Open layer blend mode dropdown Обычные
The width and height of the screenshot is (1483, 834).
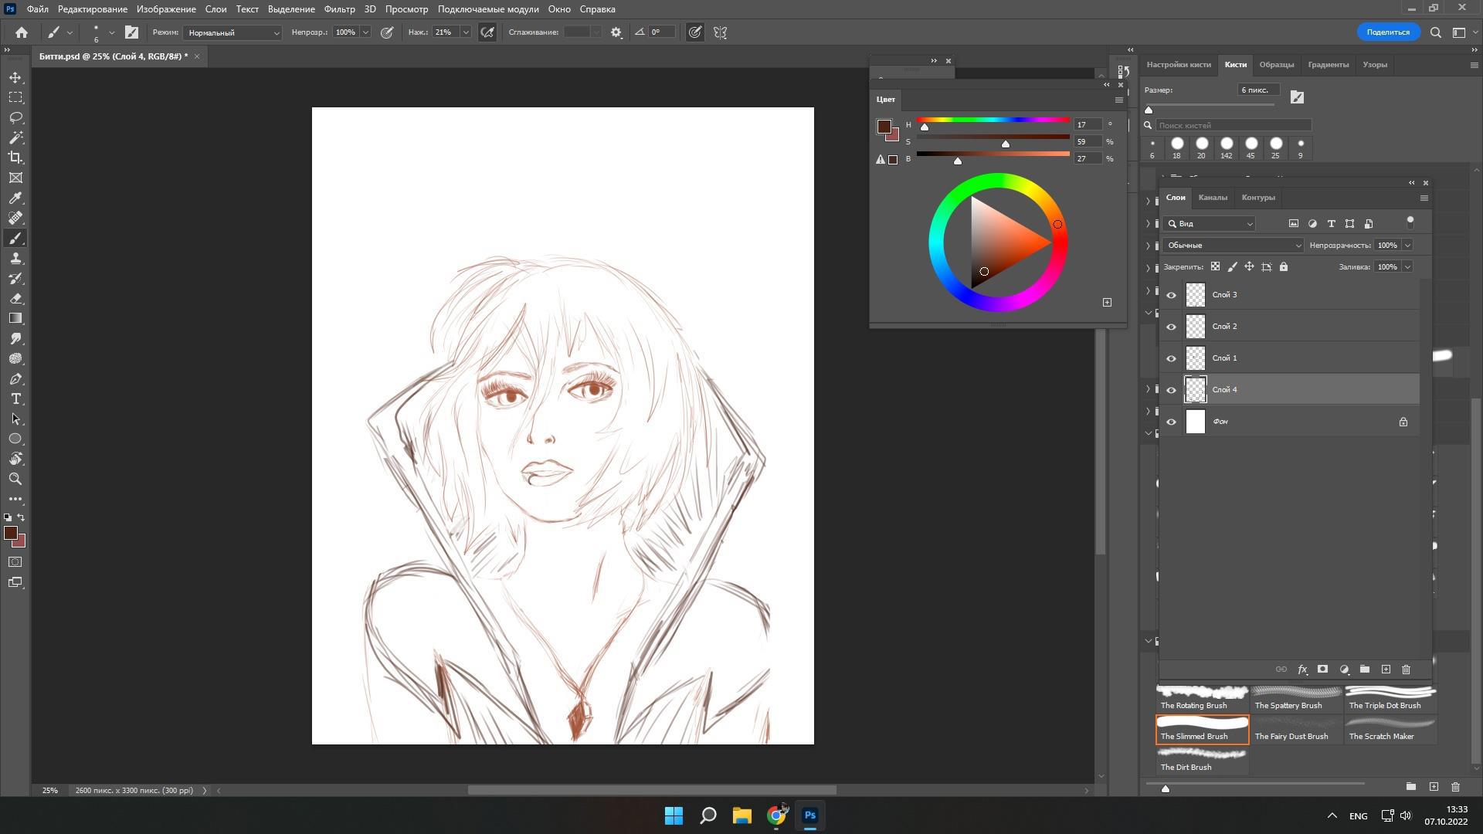click(1234, 246)
